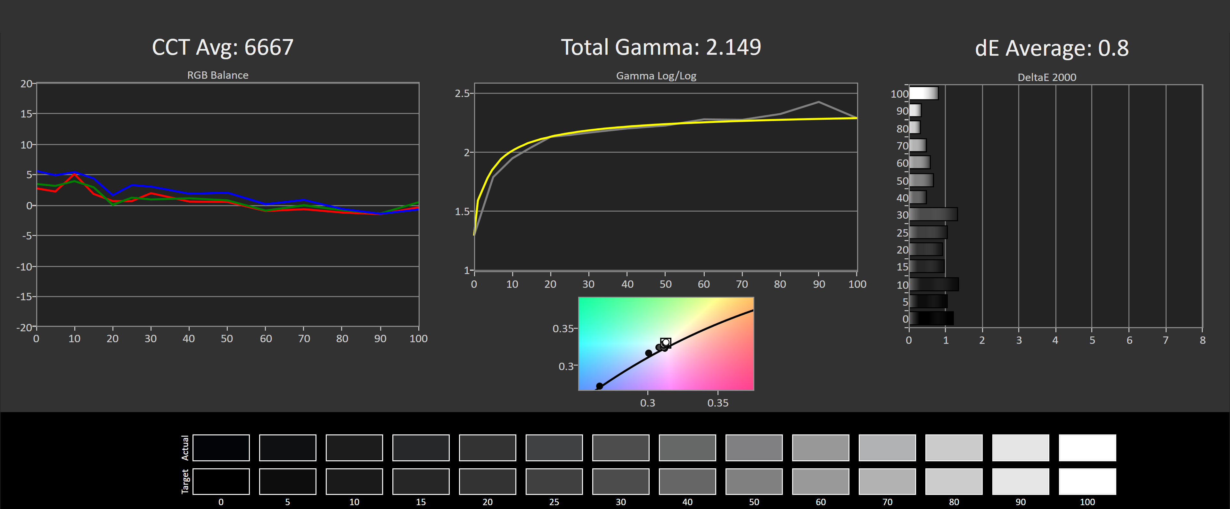Screen dimensions: 1230x509
Task: Click the DeltaE bar for level 30
Action: (x=933, y=214)
